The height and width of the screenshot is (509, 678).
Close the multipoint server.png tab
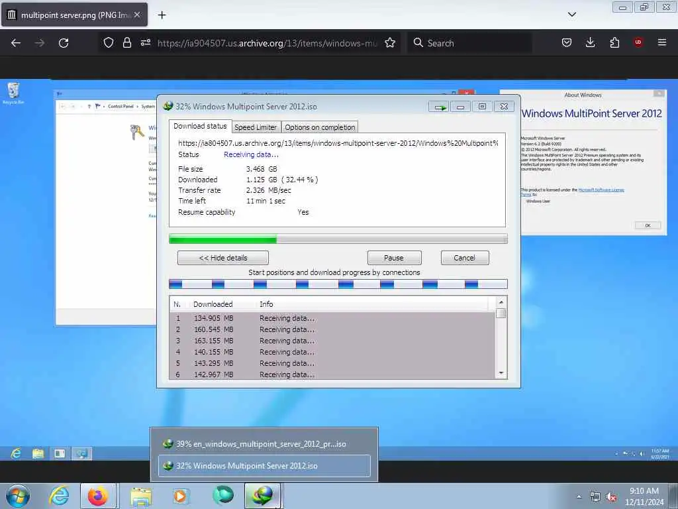tap(137, 15)
